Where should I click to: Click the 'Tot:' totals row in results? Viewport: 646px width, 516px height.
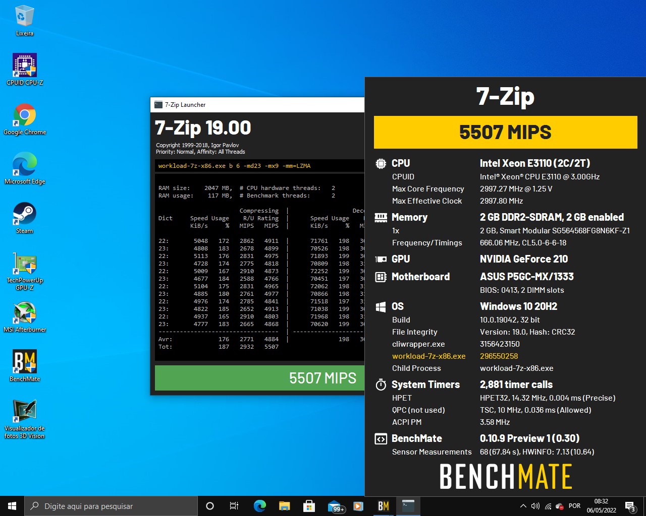[x=219, y=347]
